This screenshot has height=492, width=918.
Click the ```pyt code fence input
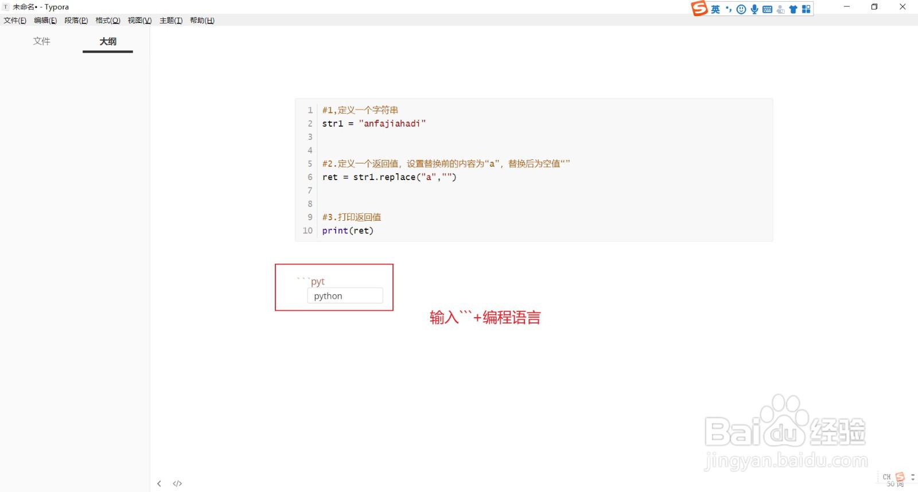pos(311,281)
